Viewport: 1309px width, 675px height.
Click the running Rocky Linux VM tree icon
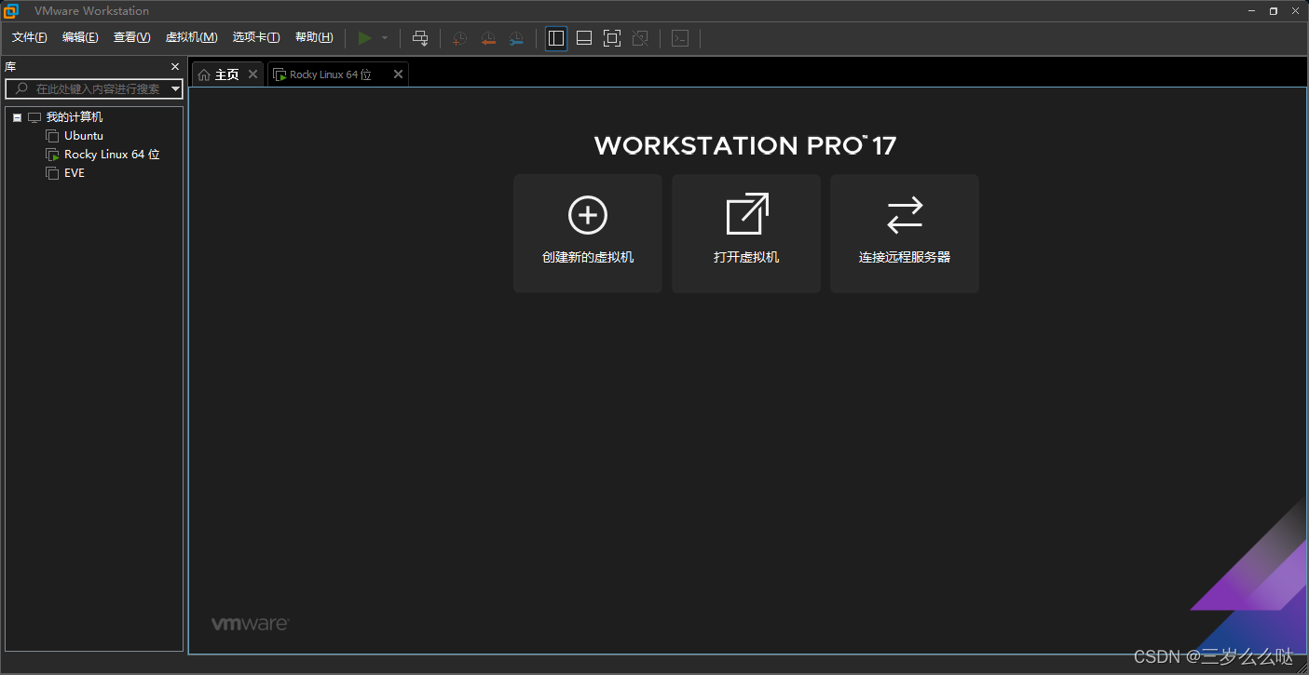pos(52,155)
